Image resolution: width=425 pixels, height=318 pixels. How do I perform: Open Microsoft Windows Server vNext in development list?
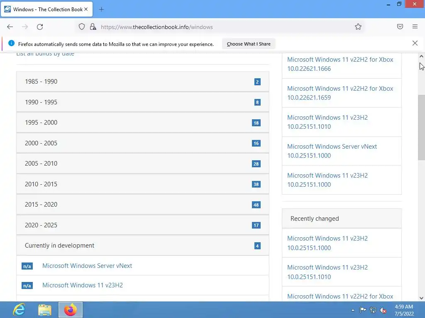tap(87, 266)
